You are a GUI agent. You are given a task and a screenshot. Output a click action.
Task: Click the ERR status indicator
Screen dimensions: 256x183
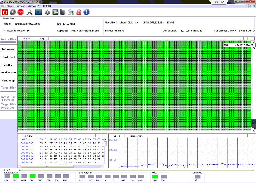click(66, 176)
